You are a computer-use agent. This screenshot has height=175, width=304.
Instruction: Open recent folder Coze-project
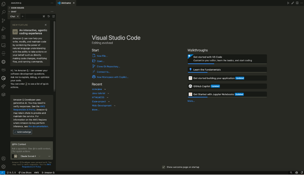point(99,101)
